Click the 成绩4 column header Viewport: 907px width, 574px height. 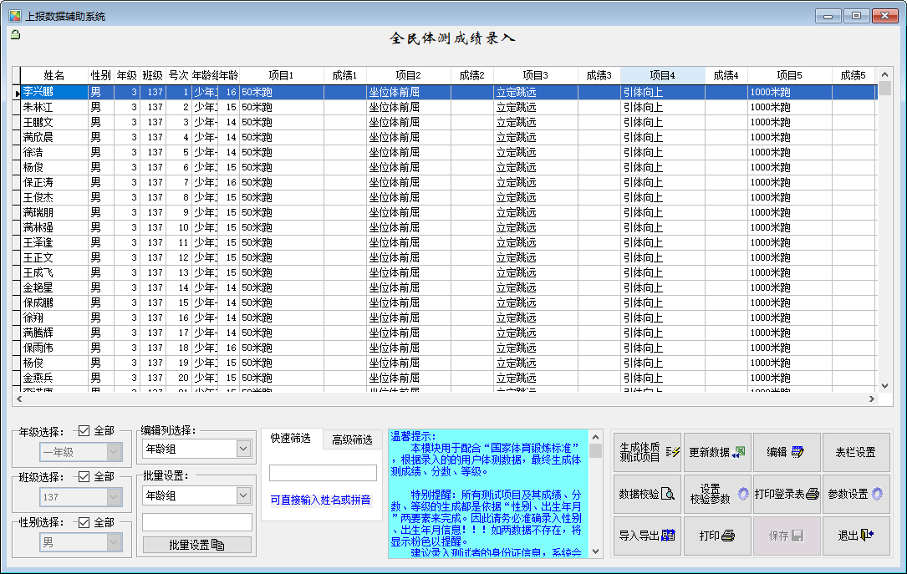click(726, 75)
